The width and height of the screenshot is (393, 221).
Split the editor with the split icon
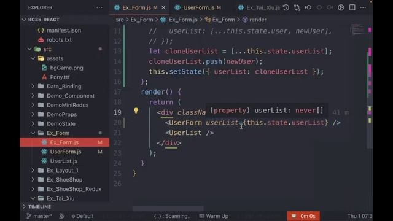pos(352,7)
